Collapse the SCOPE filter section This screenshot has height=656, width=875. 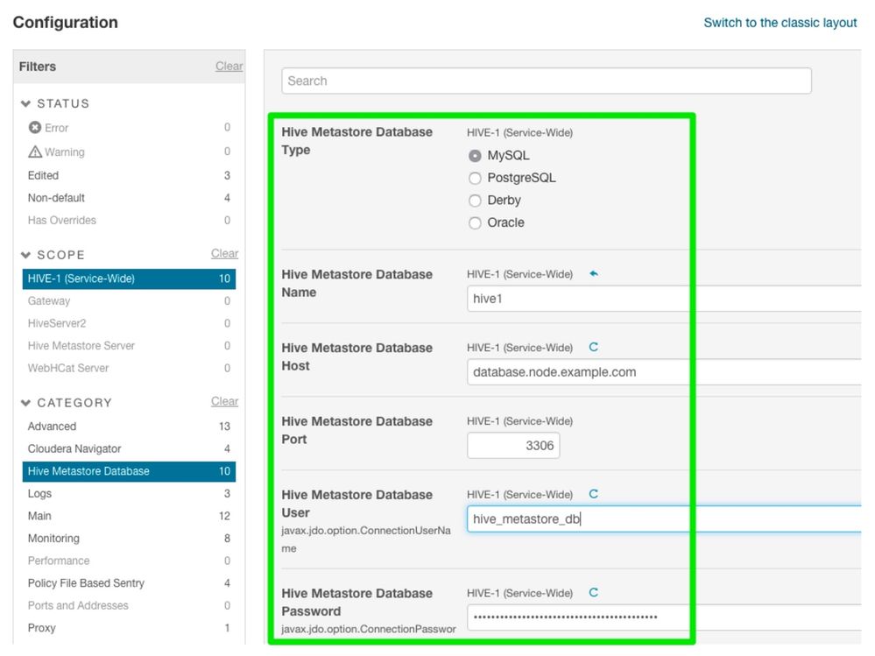[x=26, y=255]
